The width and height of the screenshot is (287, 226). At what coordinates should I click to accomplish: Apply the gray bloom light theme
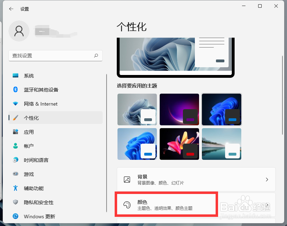[x=137, y=109]
